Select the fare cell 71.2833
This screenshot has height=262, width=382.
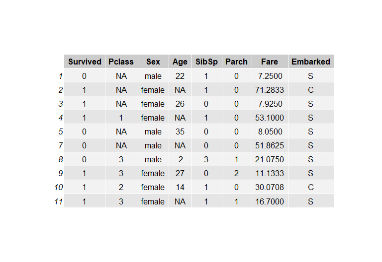[270, 90]
